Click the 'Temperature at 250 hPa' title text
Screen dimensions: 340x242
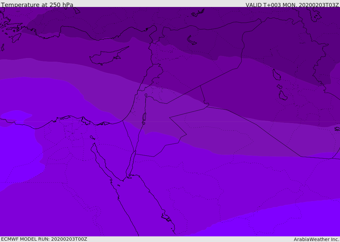click(37, 5)
